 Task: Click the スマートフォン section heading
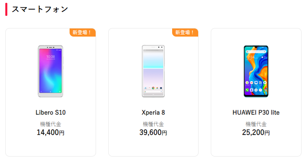point(40,9)
